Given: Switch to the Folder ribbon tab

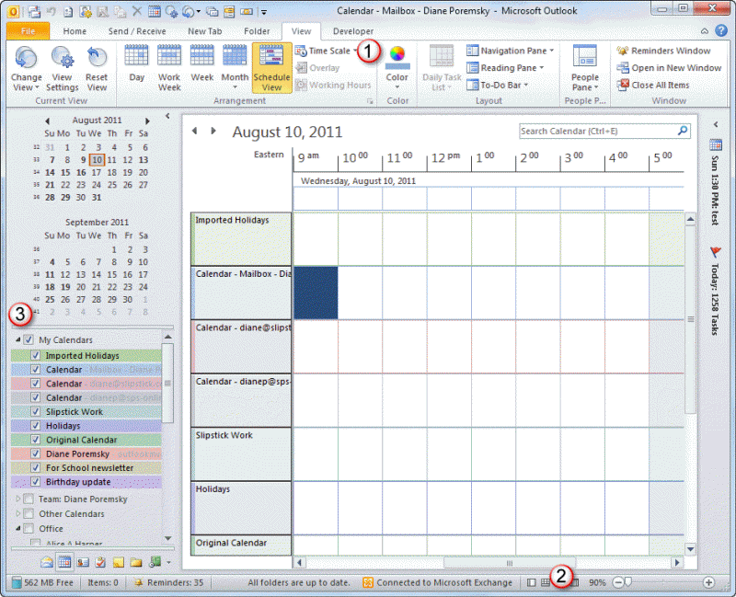Looking at the screenshot, I should click(257, 31).
